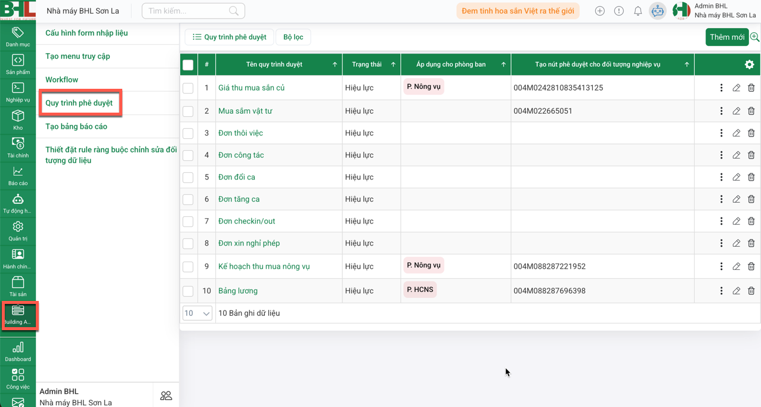Open the Quản trị gear icon
The height and width of the screenshot is (407, 761).
coord(18,231)
